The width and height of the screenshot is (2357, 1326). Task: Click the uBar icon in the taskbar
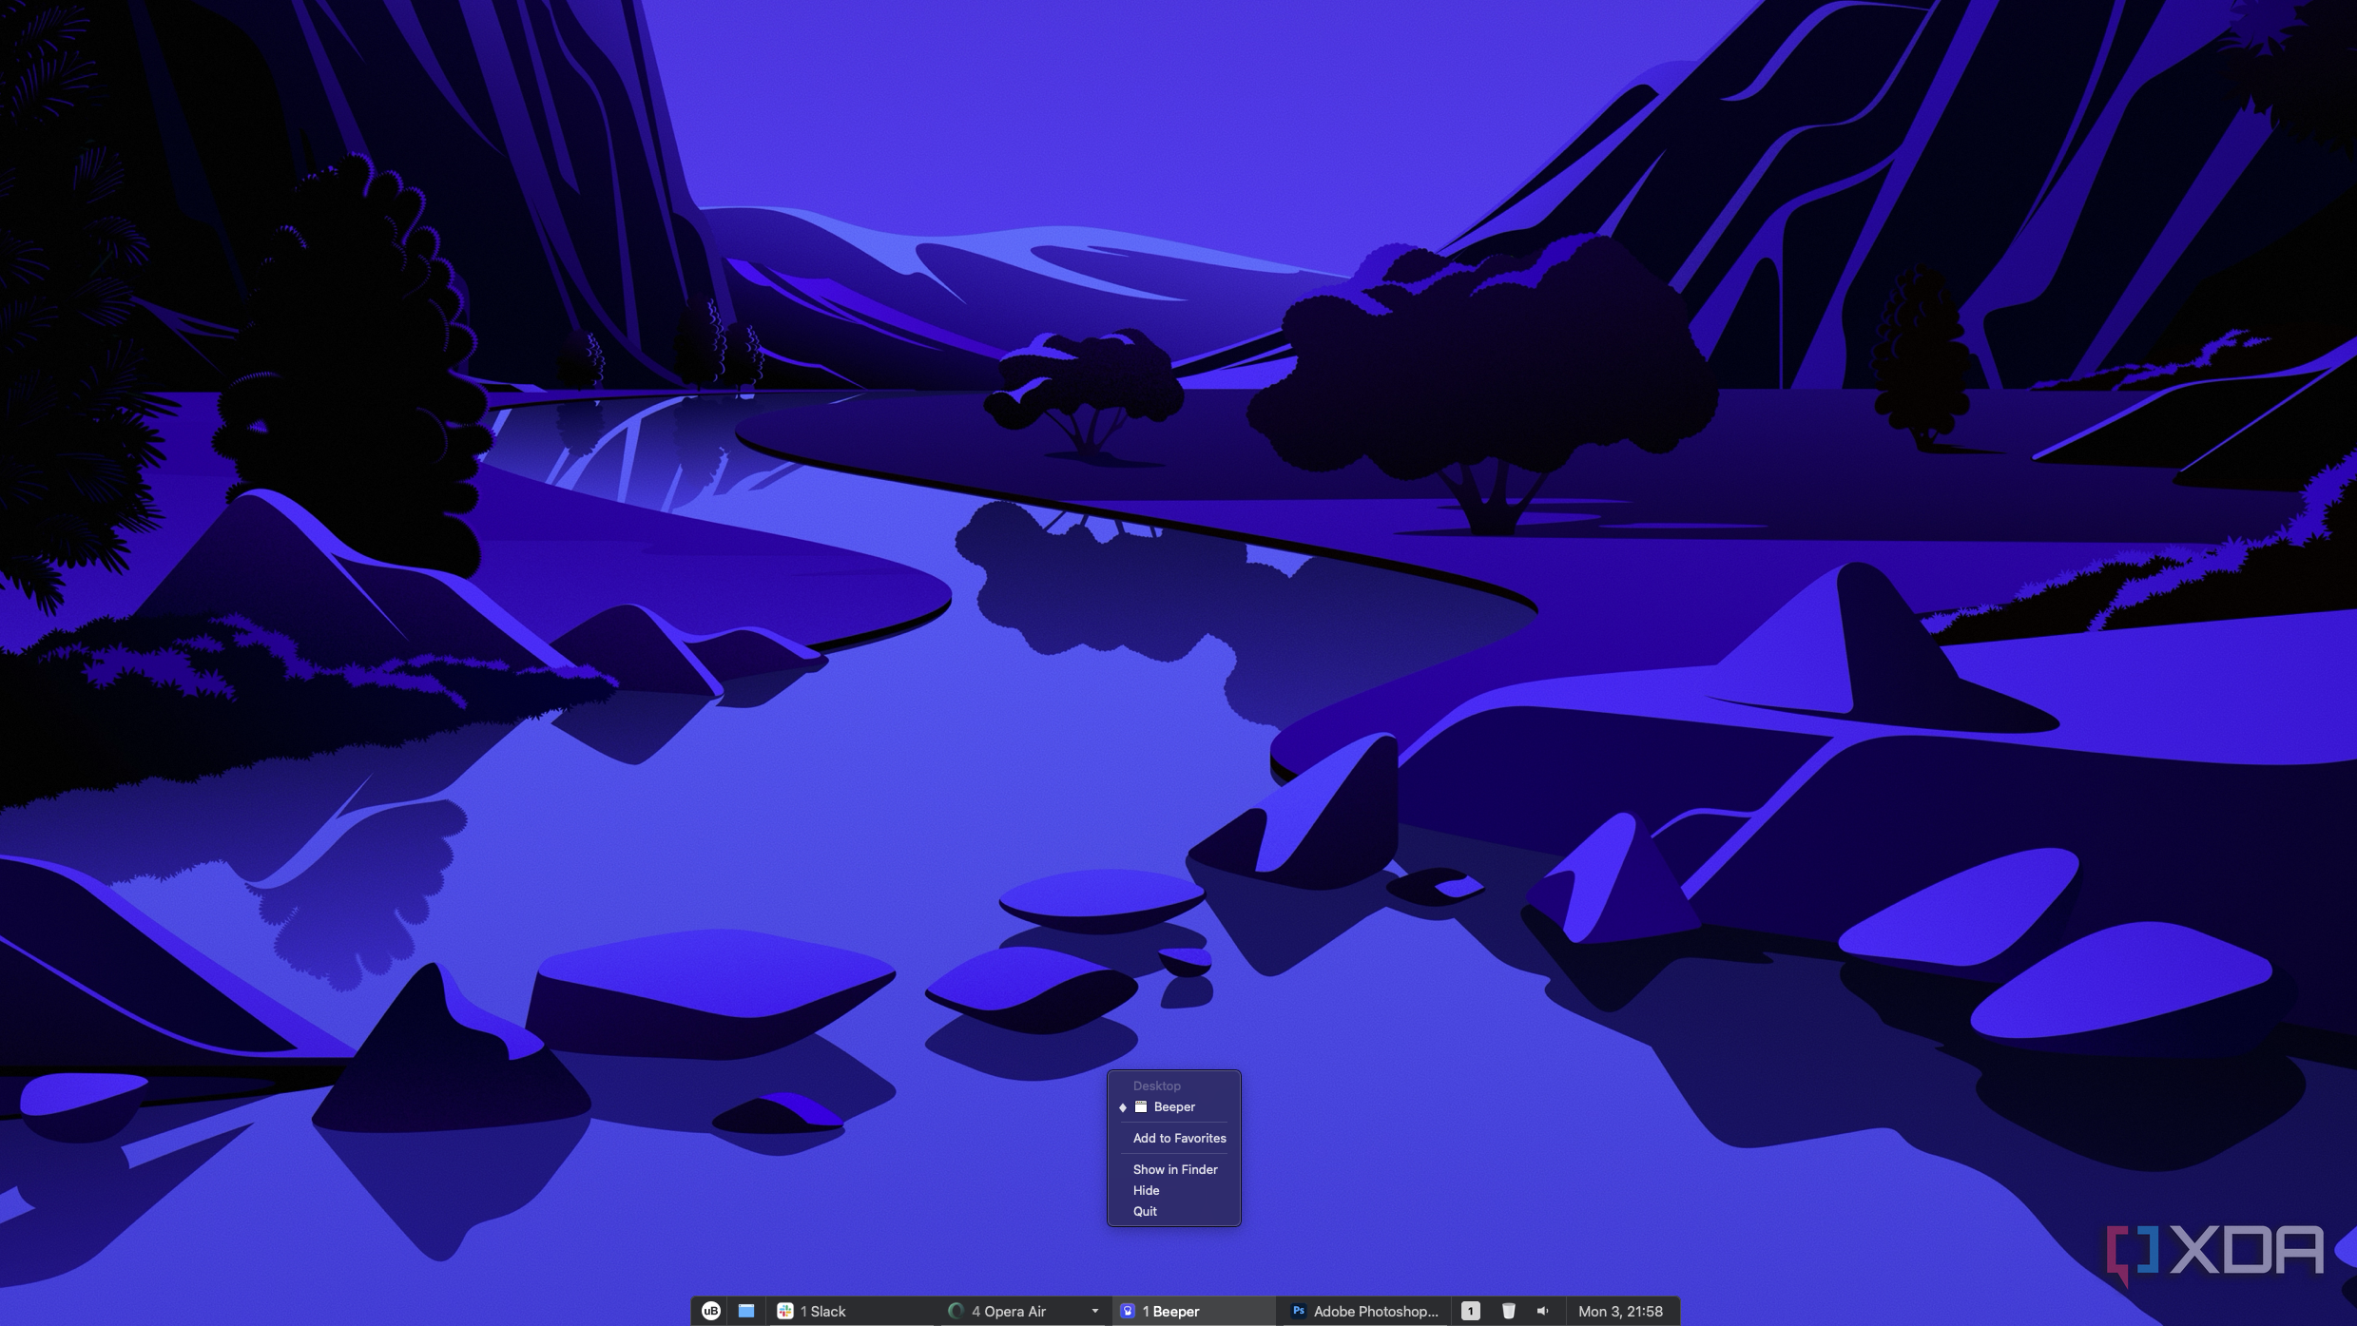click(x=709, y=1311)
